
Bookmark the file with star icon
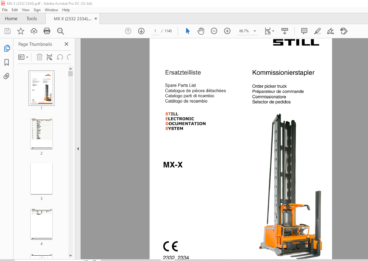[21, 31]
